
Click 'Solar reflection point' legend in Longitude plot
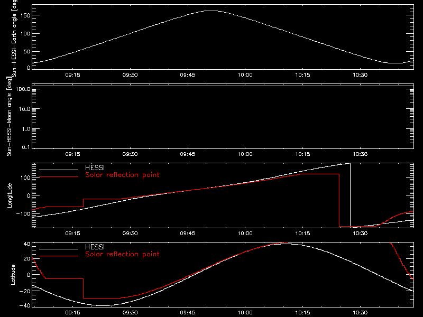tap(122, 175)
